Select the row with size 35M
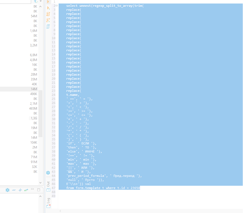This screenshot has height=213, width=243. tap(19, 79)
